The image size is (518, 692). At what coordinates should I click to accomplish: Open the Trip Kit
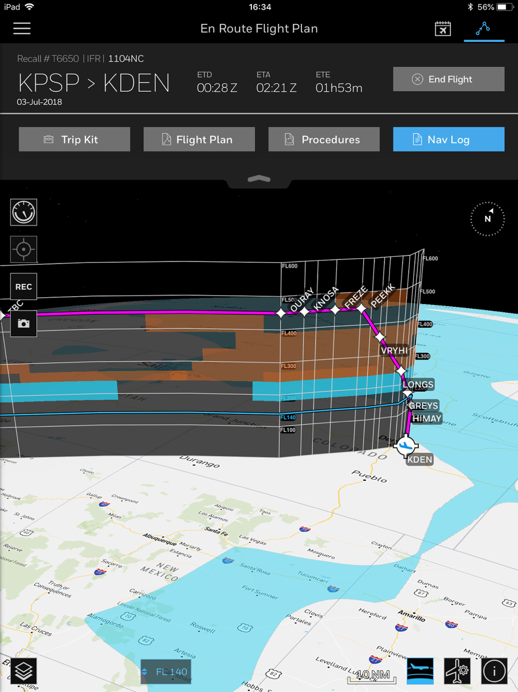(x=74, y=139)
